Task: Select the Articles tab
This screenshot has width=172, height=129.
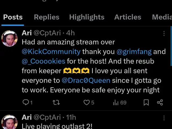Action: (x=128, y=17)
